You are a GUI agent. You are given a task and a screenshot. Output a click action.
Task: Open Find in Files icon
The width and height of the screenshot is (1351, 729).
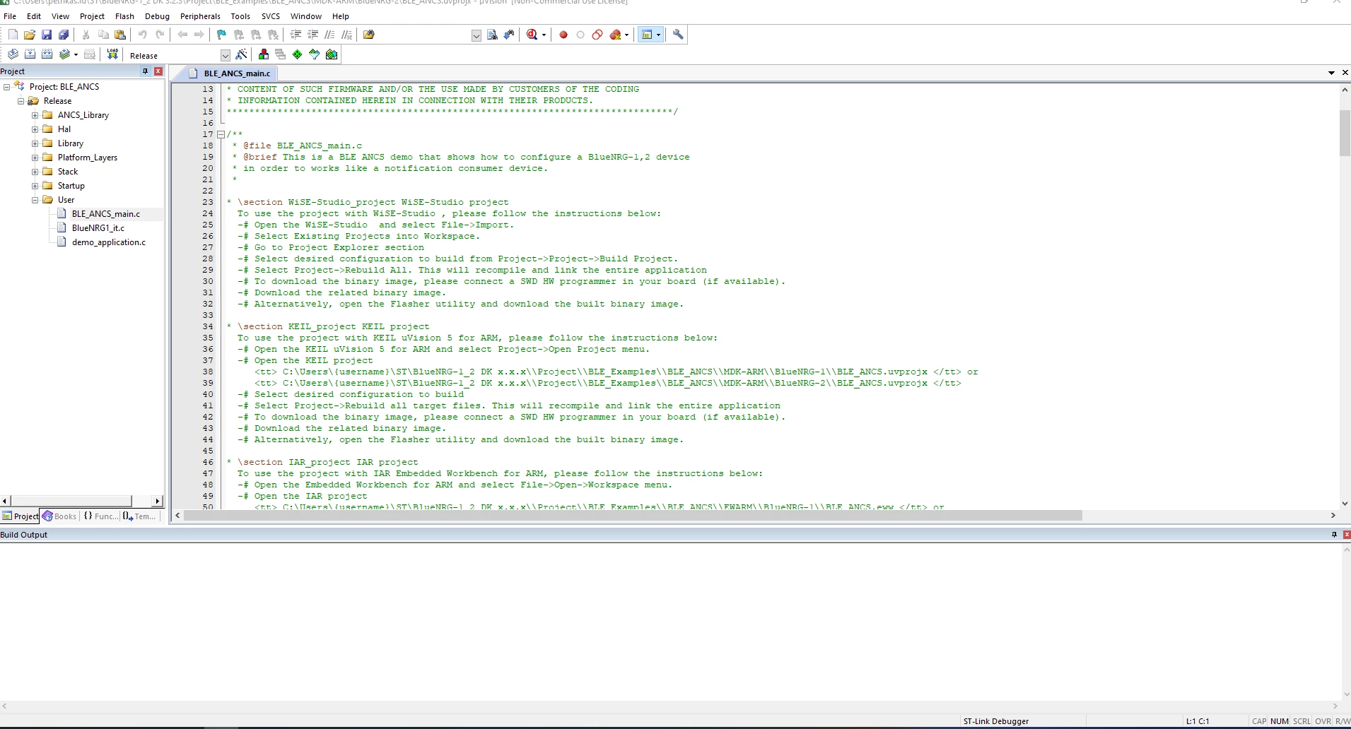[368, 35]
